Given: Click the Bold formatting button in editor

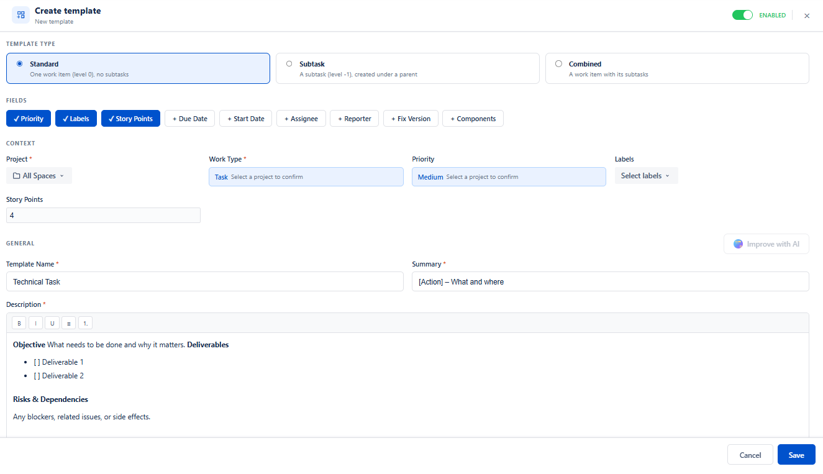Looking at the screenshot, I should (x=19, y=323).
